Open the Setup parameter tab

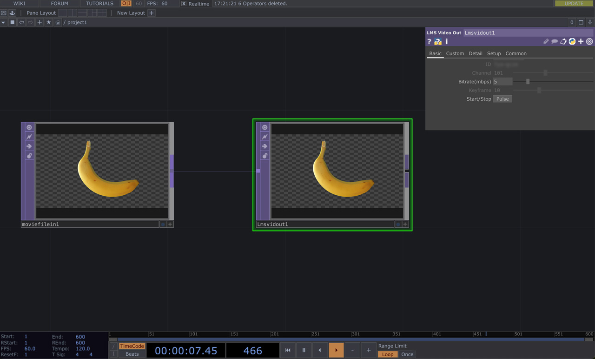click(494, 53)
